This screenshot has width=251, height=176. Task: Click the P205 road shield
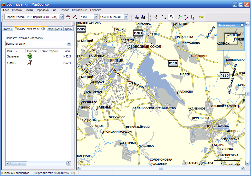[x=81, y=29]
